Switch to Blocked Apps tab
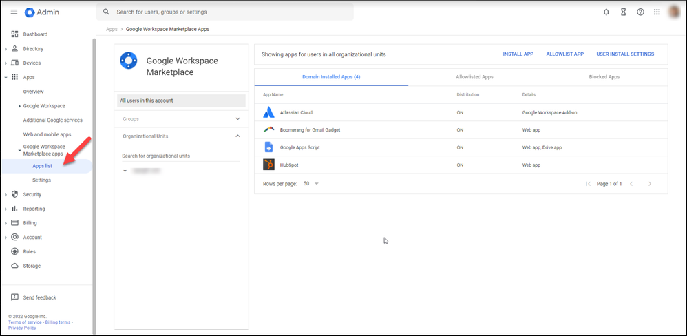Screen dimensions: 687x336 (x=604, y=76)
